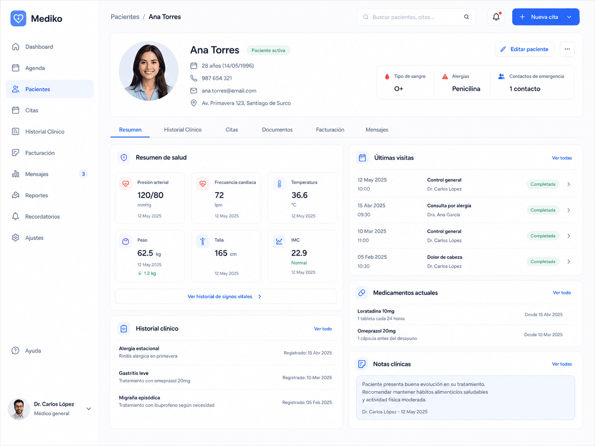Switch to the Resumen tab
This screenshot has height=446, width=595.
130,130
